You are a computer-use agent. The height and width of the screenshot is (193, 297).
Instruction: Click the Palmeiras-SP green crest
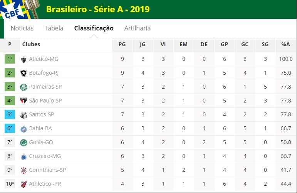point(23,87)
